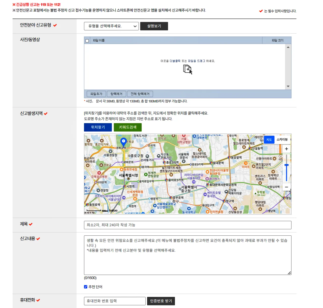323x308 pixels.
Task: Click 서울특별시청 marker on map
Action: click(128, 179)
